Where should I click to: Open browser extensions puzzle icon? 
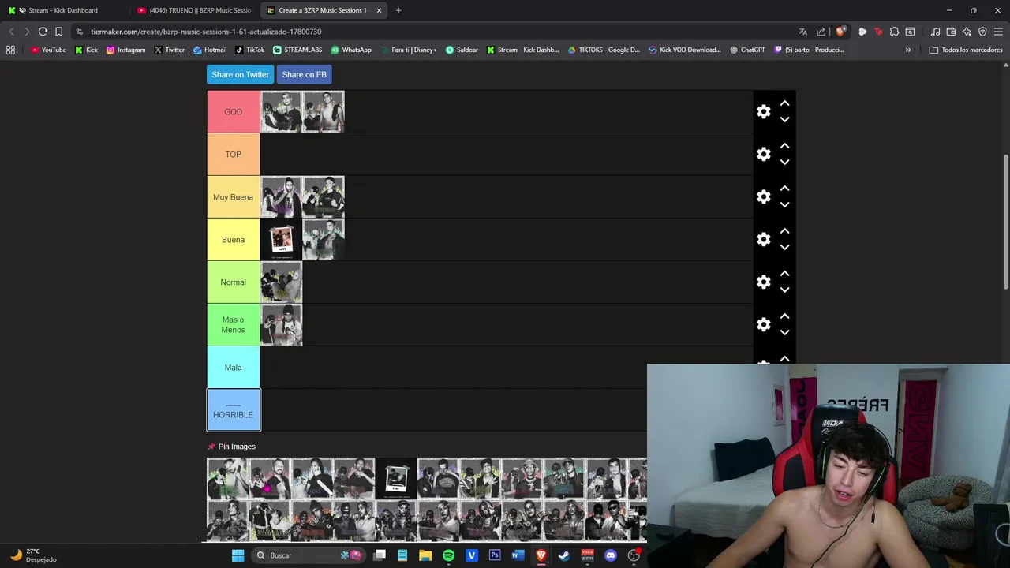894,32
